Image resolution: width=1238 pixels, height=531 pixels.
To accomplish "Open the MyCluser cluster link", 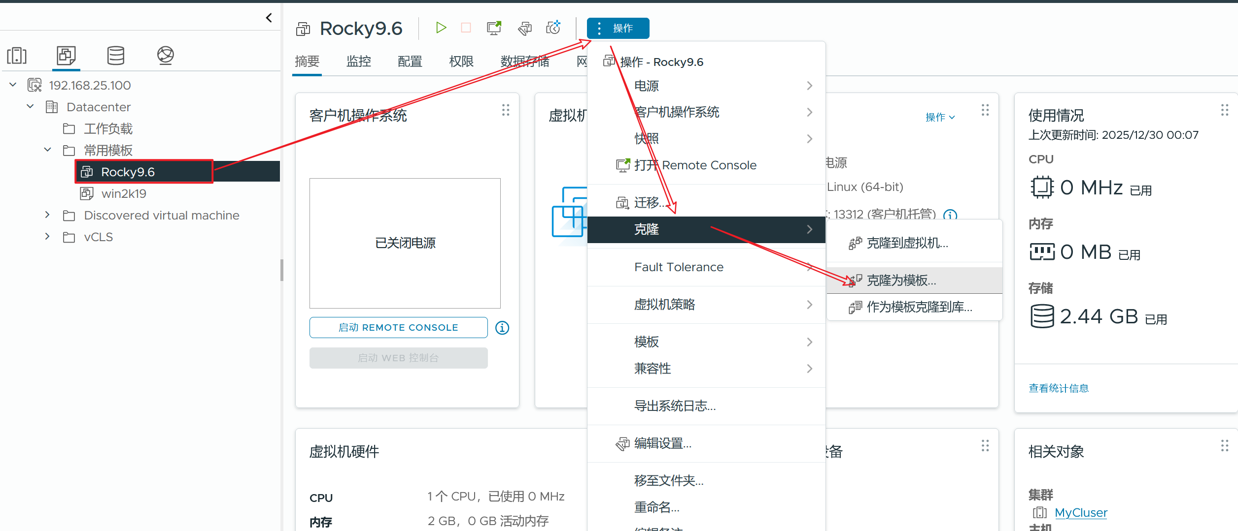I will 1081,513.
